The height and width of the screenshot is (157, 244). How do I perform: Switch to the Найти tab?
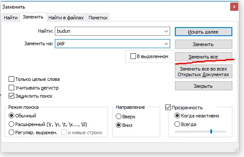tap(11, 18)
